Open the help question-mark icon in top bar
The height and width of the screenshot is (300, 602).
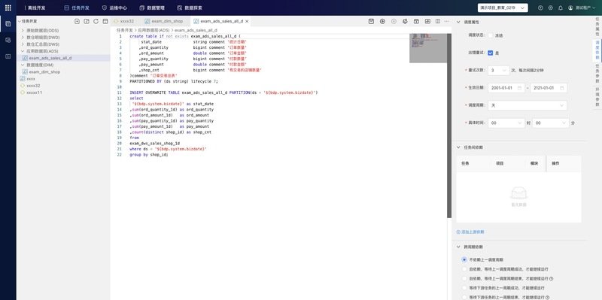tap(540, 8)
